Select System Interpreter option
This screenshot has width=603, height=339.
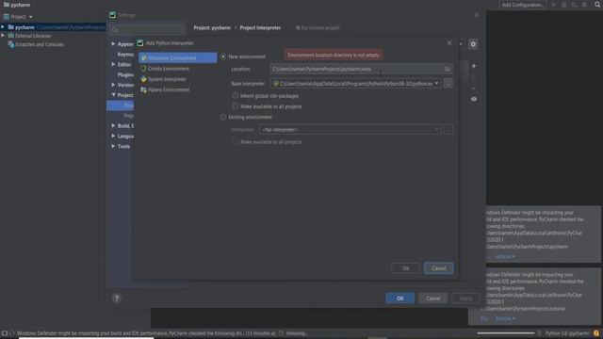point(167,79)
